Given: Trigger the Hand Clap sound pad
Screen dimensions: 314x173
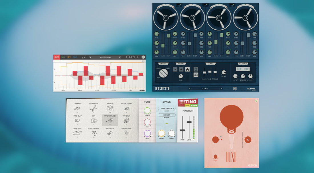Looking at the screenshot, I should pos(77,121).
